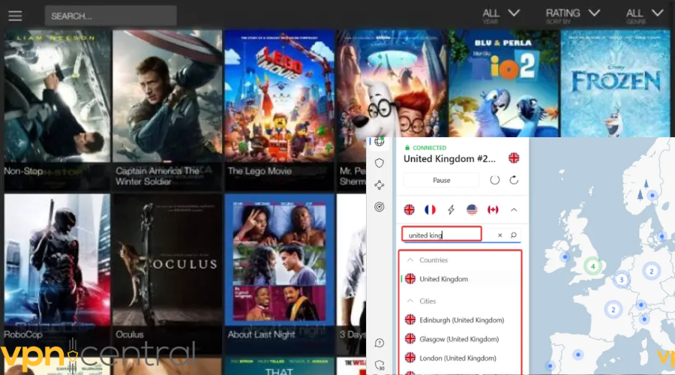Open the hamburger menu in movie app
This screenshot has width=675, height=375.
click(x=14, y=16)
